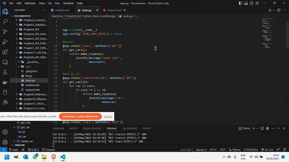This screenshot has height=162, width=289.
Task: Open Brave browser from the taskbar
Action: point(53,157)
